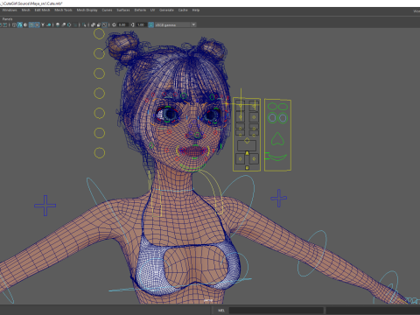Toggle the Shadows icon

point(49,24)
